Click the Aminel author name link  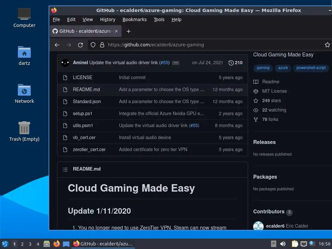click(x=80, y=63)
